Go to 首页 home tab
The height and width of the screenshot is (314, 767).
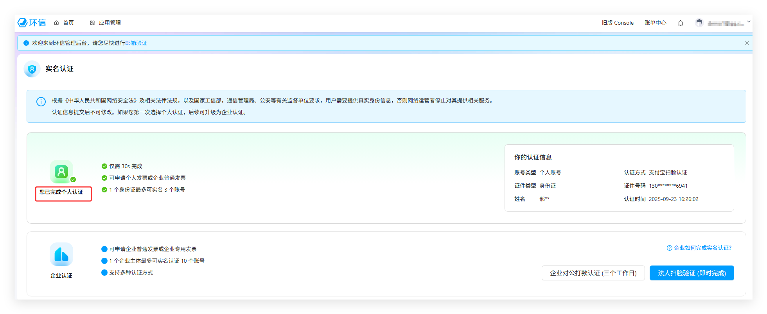[x=64, y=23]
